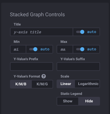Toggle the Max auto switch
110x114 pixels.
click(x=80, y=49)
